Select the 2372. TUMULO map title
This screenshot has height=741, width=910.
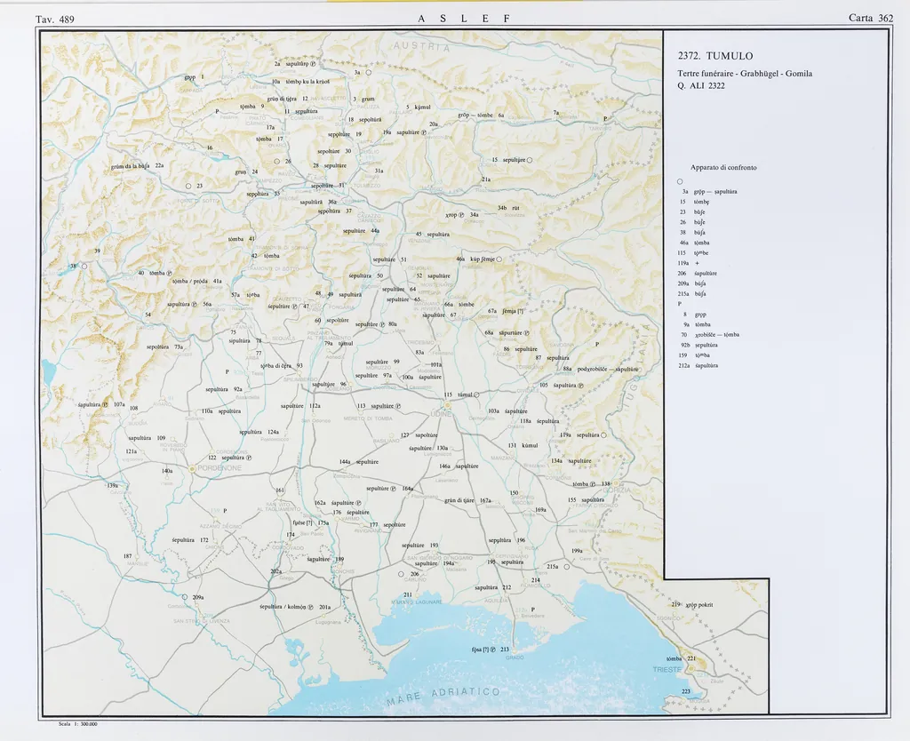pos(715,56)
